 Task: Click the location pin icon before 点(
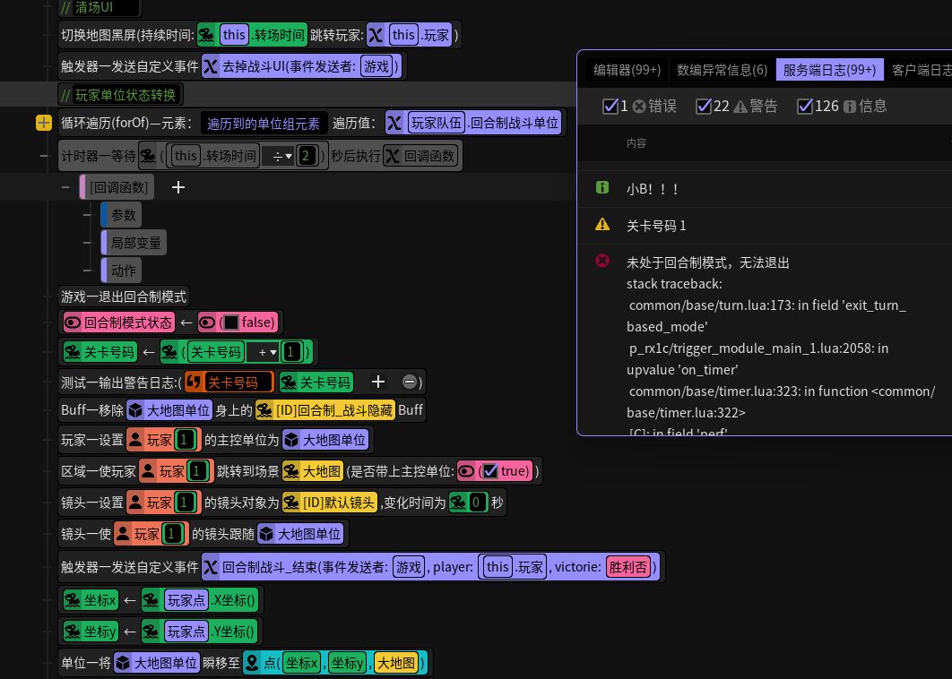[x=251, y=663]
